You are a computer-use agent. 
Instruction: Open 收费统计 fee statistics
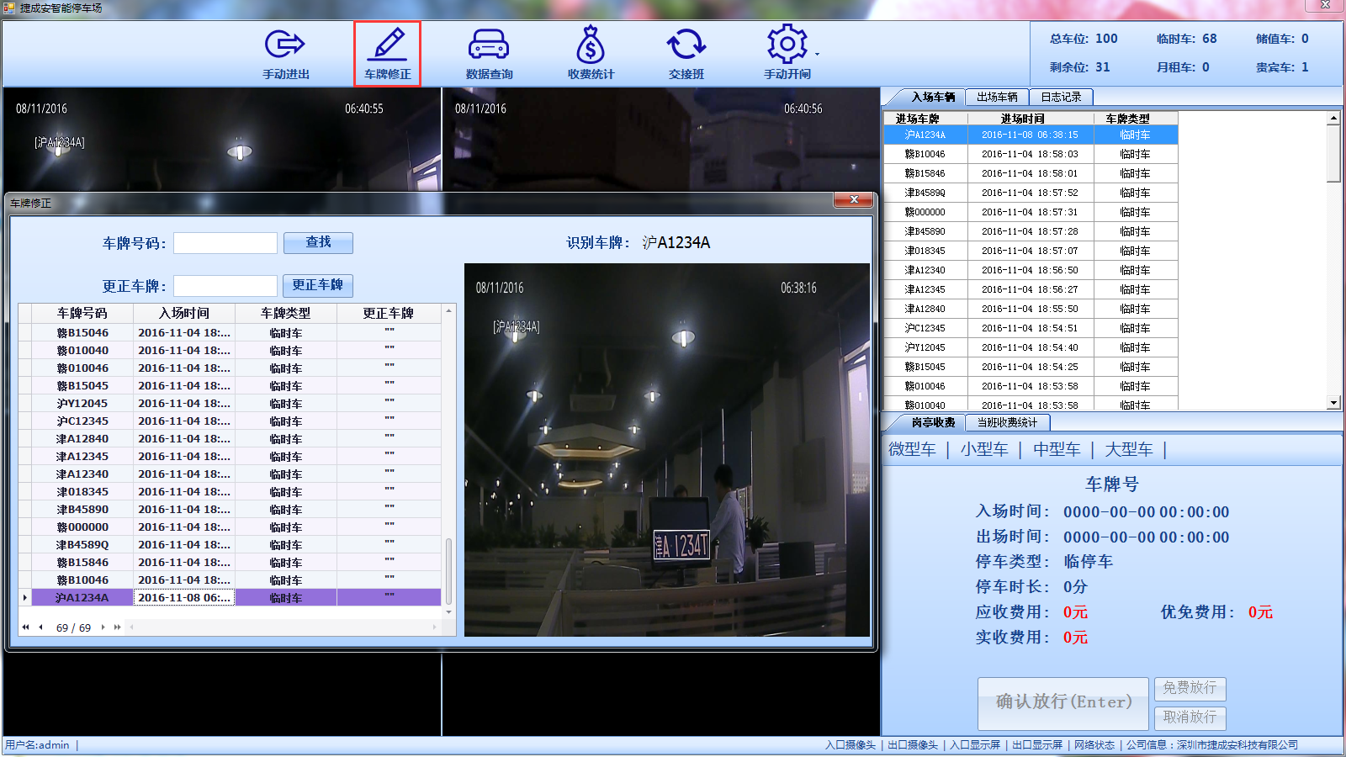click(590, 52)
